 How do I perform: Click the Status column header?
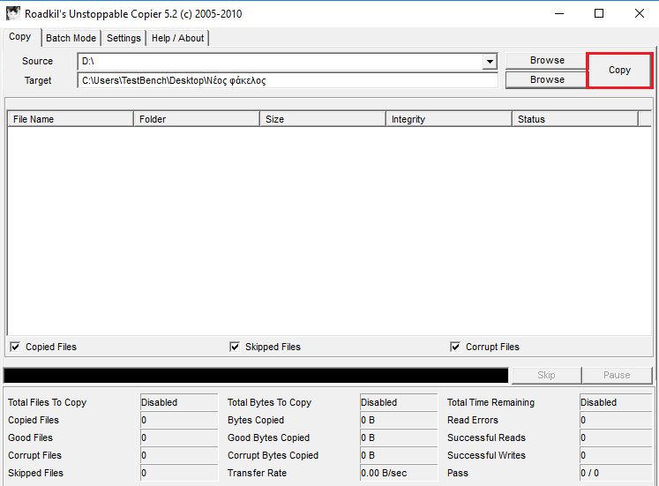(574, 119)
